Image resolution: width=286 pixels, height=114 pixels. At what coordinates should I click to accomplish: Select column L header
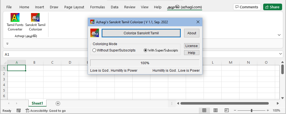(213, 63)
